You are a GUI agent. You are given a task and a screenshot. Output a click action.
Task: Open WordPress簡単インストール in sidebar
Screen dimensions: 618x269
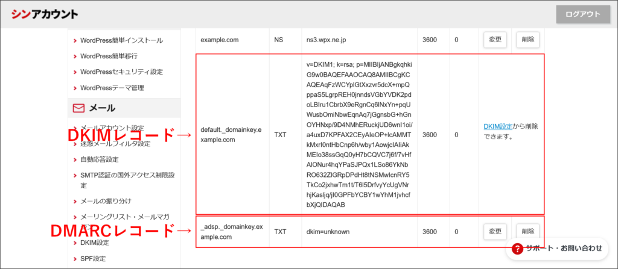coord(121,40)
